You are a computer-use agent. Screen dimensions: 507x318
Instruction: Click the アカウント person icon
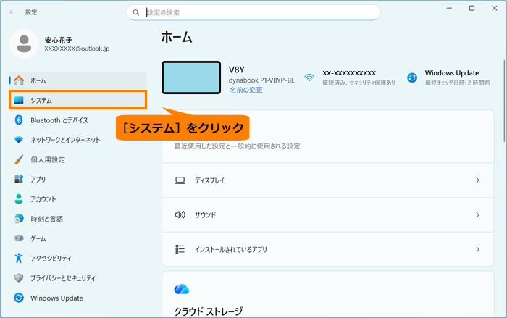19,199
